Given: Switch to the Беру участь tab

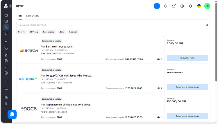Looking at the screenshot, I should click(33, 16).
